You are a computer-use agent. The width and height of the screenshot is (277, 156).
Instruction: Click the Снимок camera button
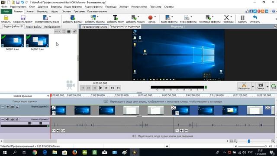[x=261, y=86]
